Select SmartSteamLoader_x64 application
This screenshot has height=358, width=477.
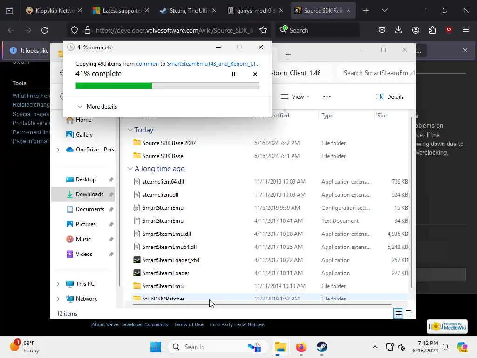coord(170,260)
